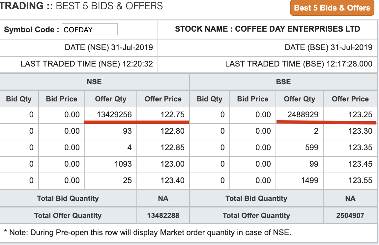Select the NSE Offer Qty column header
Image resolution: width=379 pixels, height=245 pixels.
point(110,99)
